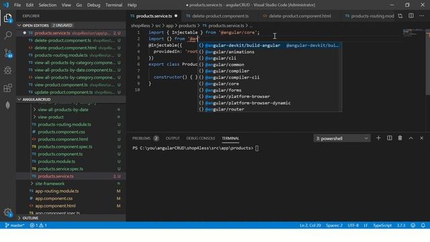Open the Debug view icon
Image resolution: width=430 pixels, height=242 pixels.
[8, 71]
